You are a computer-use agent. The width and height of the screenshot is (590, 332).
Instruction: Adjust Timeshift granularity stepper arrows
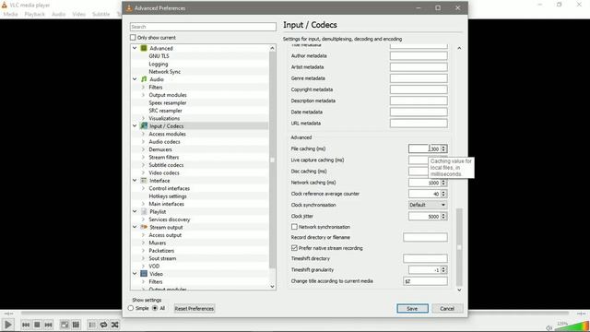pyautogui.click(x=443, y=270)
